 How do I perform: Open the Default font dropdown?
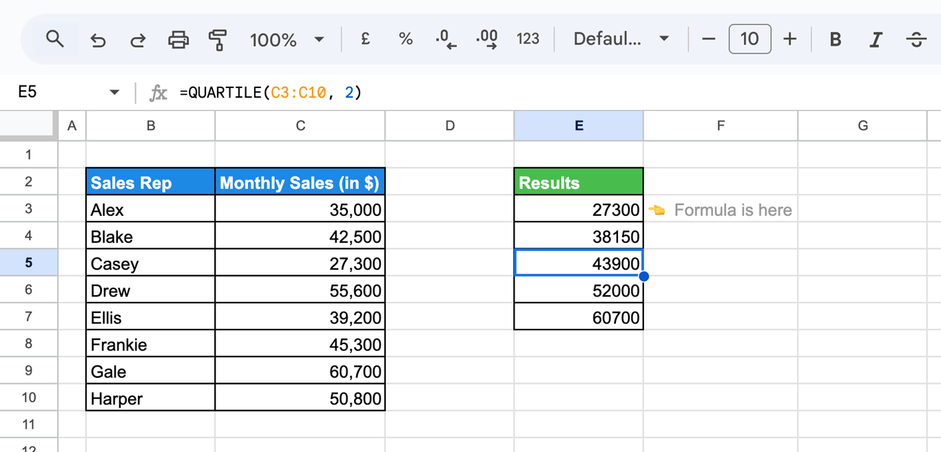[621, 39]
